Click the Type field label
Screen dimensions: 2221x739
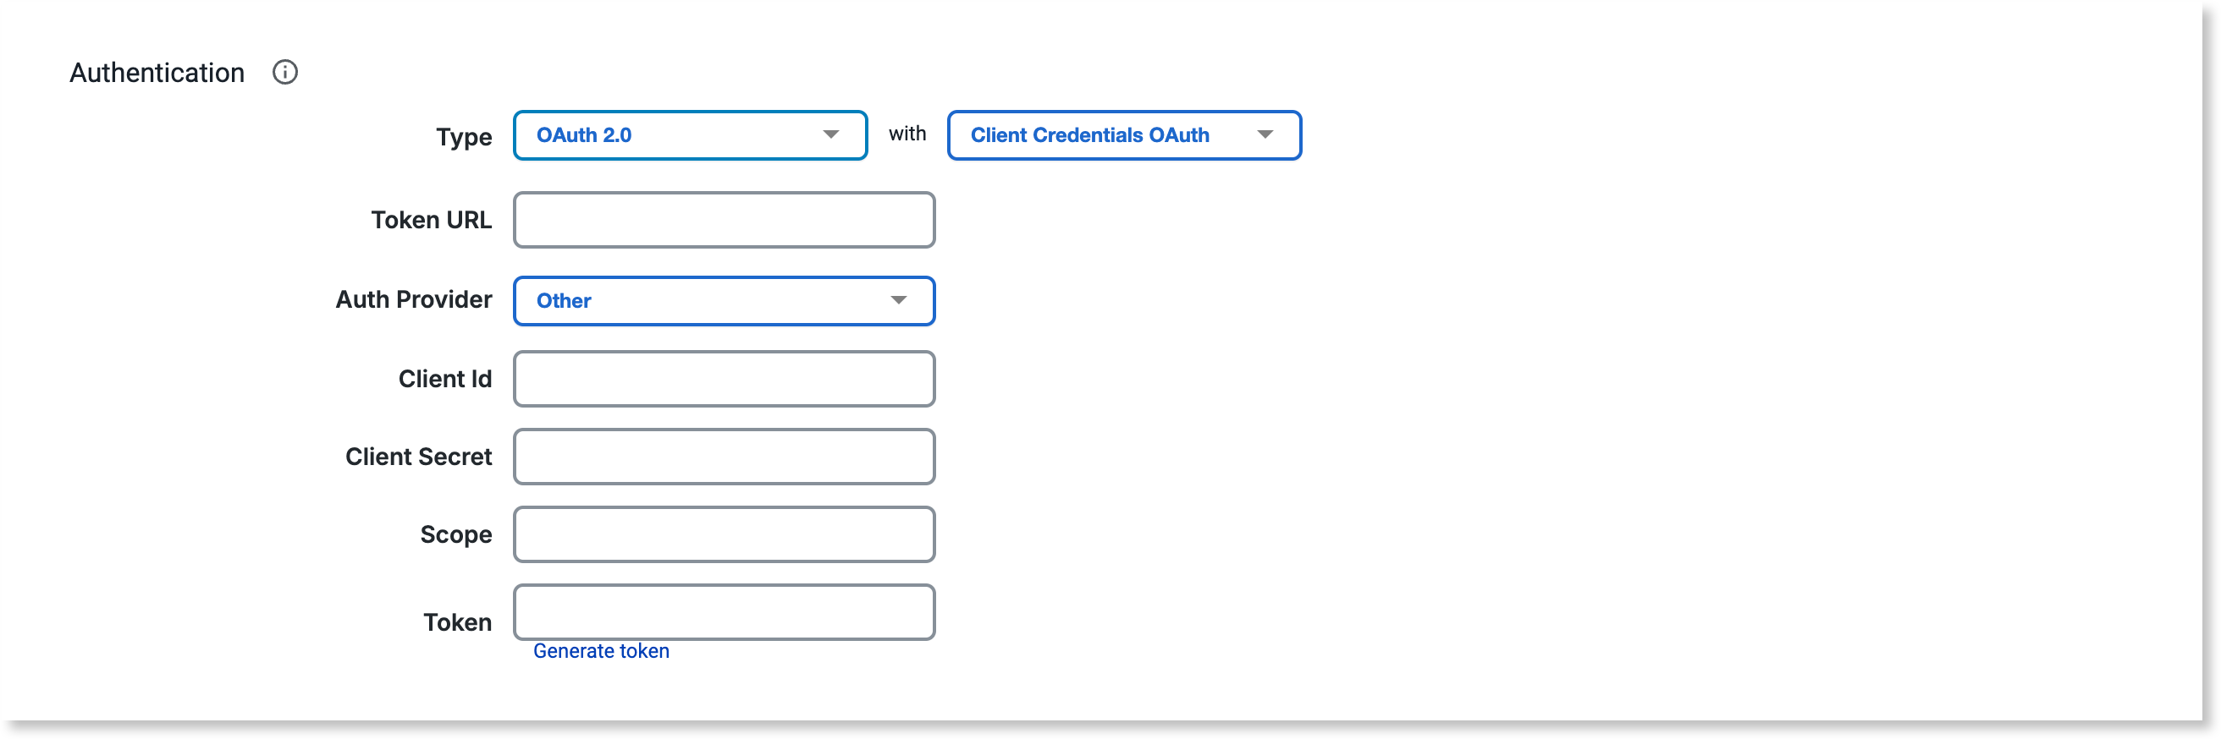(x=464, y=137)
